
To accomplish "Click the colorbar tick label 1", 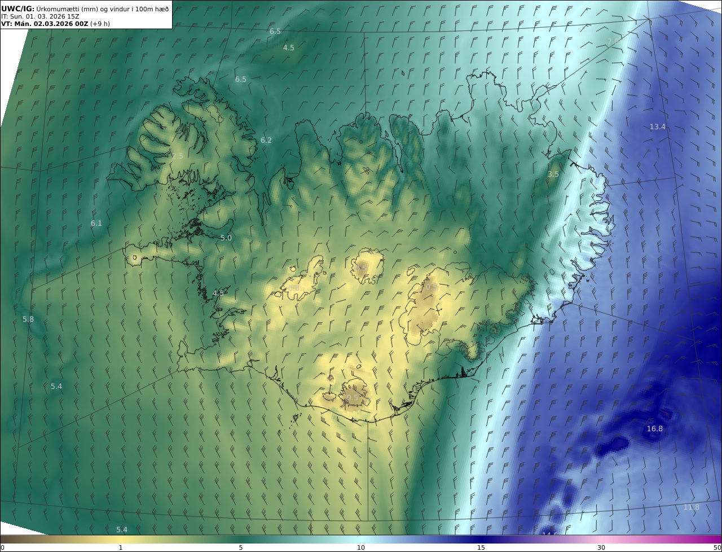I will click(x=120, y=547).
